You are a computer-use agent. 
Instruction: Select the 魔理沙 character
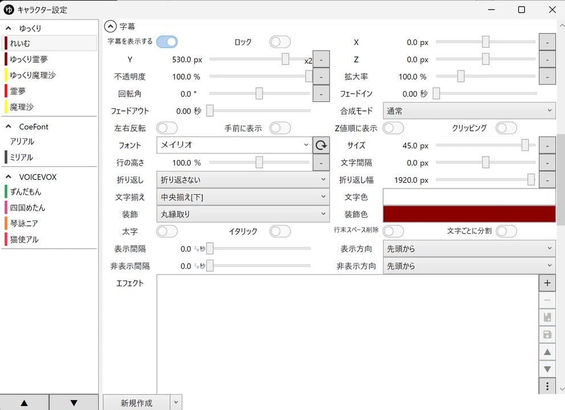click(50, 106)
